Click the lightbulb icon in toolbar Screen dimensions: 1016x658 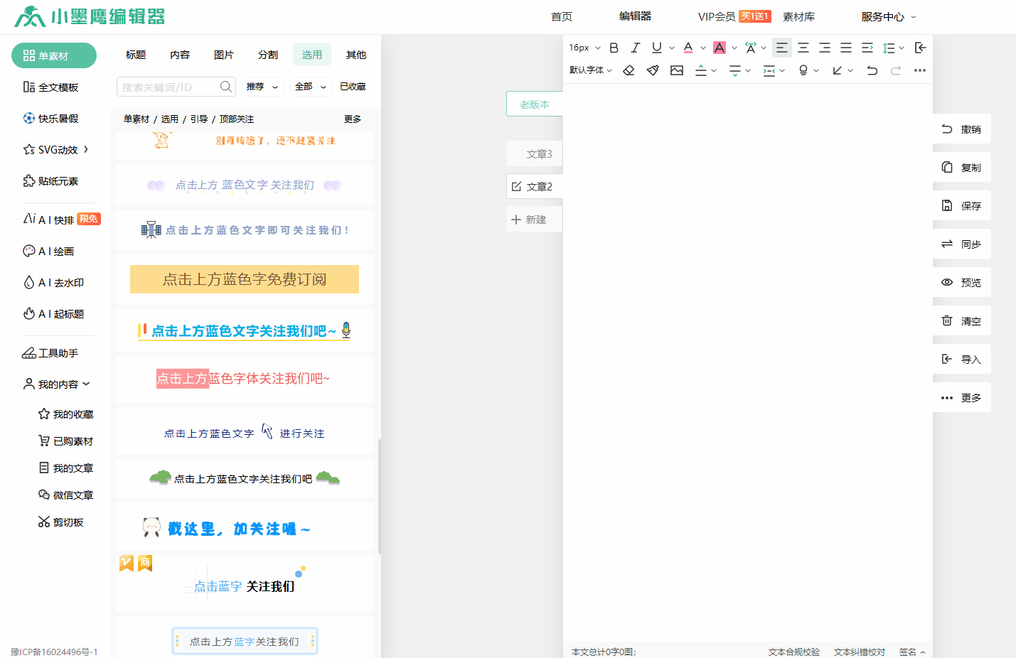(803, 70)
